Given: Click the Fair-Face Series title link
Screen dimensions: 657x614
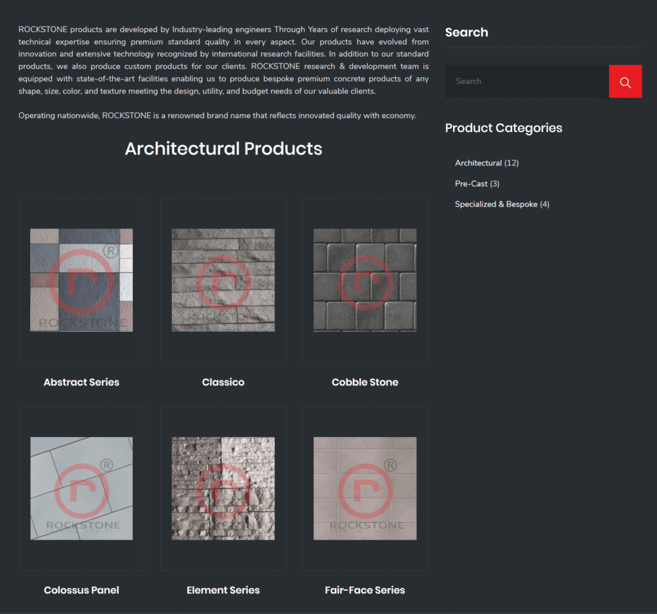Looking at the screenshot, I should click(364, 590).
